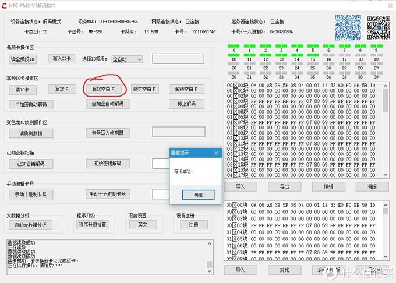Click the upper data list scroll-up arrow
This screenshot has height=283, width=396.
[x=386, y=86]
